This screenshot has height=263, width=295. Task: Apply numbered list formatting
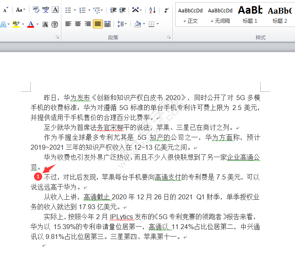coord(82,10)
